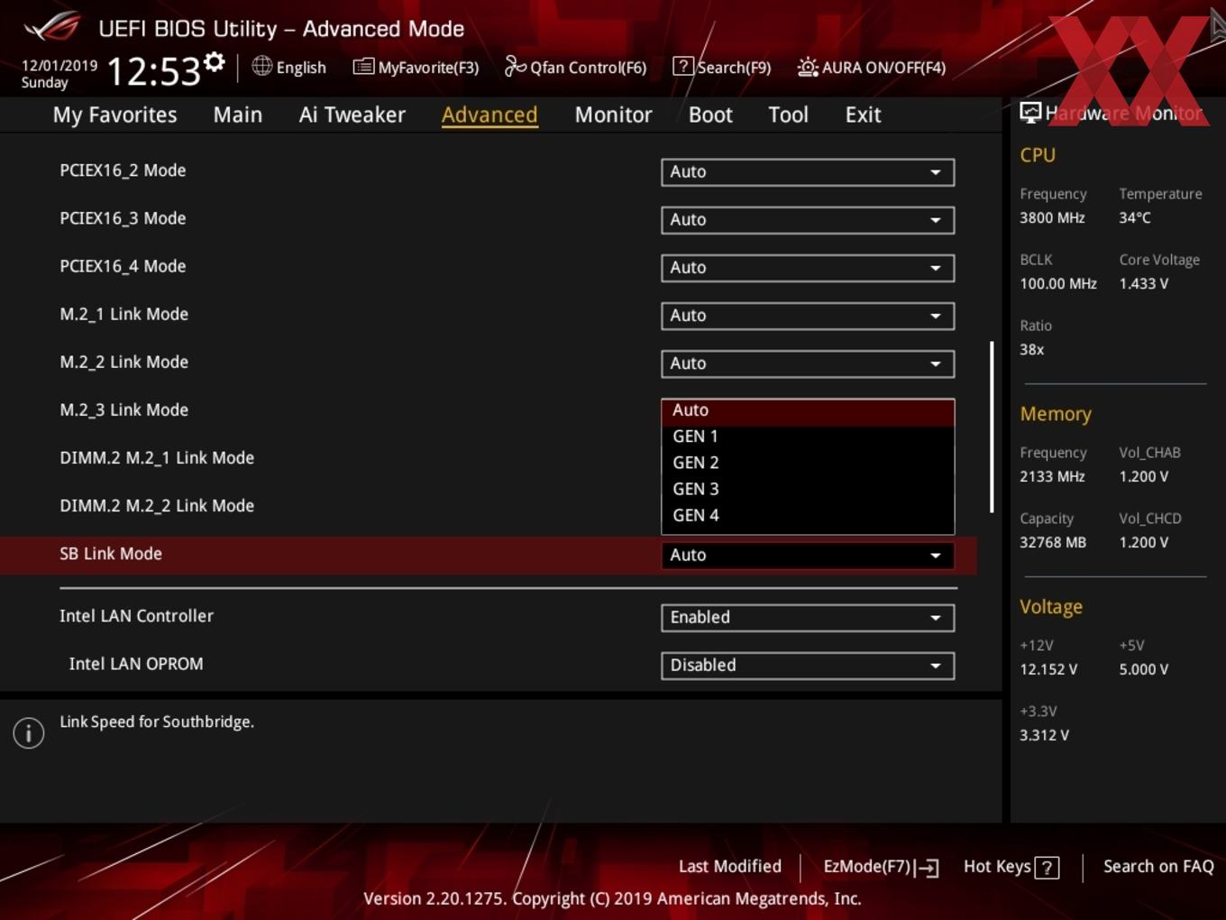Expand the M.2_1 Link Mode dropdown
The height and width of the screenshot is (920, 1226).
click(808, 315)
